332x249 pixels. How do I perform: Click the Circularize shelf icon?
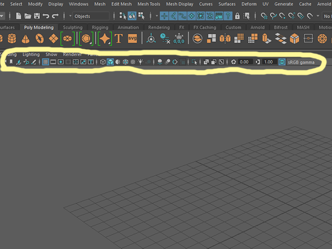point(322,39)
